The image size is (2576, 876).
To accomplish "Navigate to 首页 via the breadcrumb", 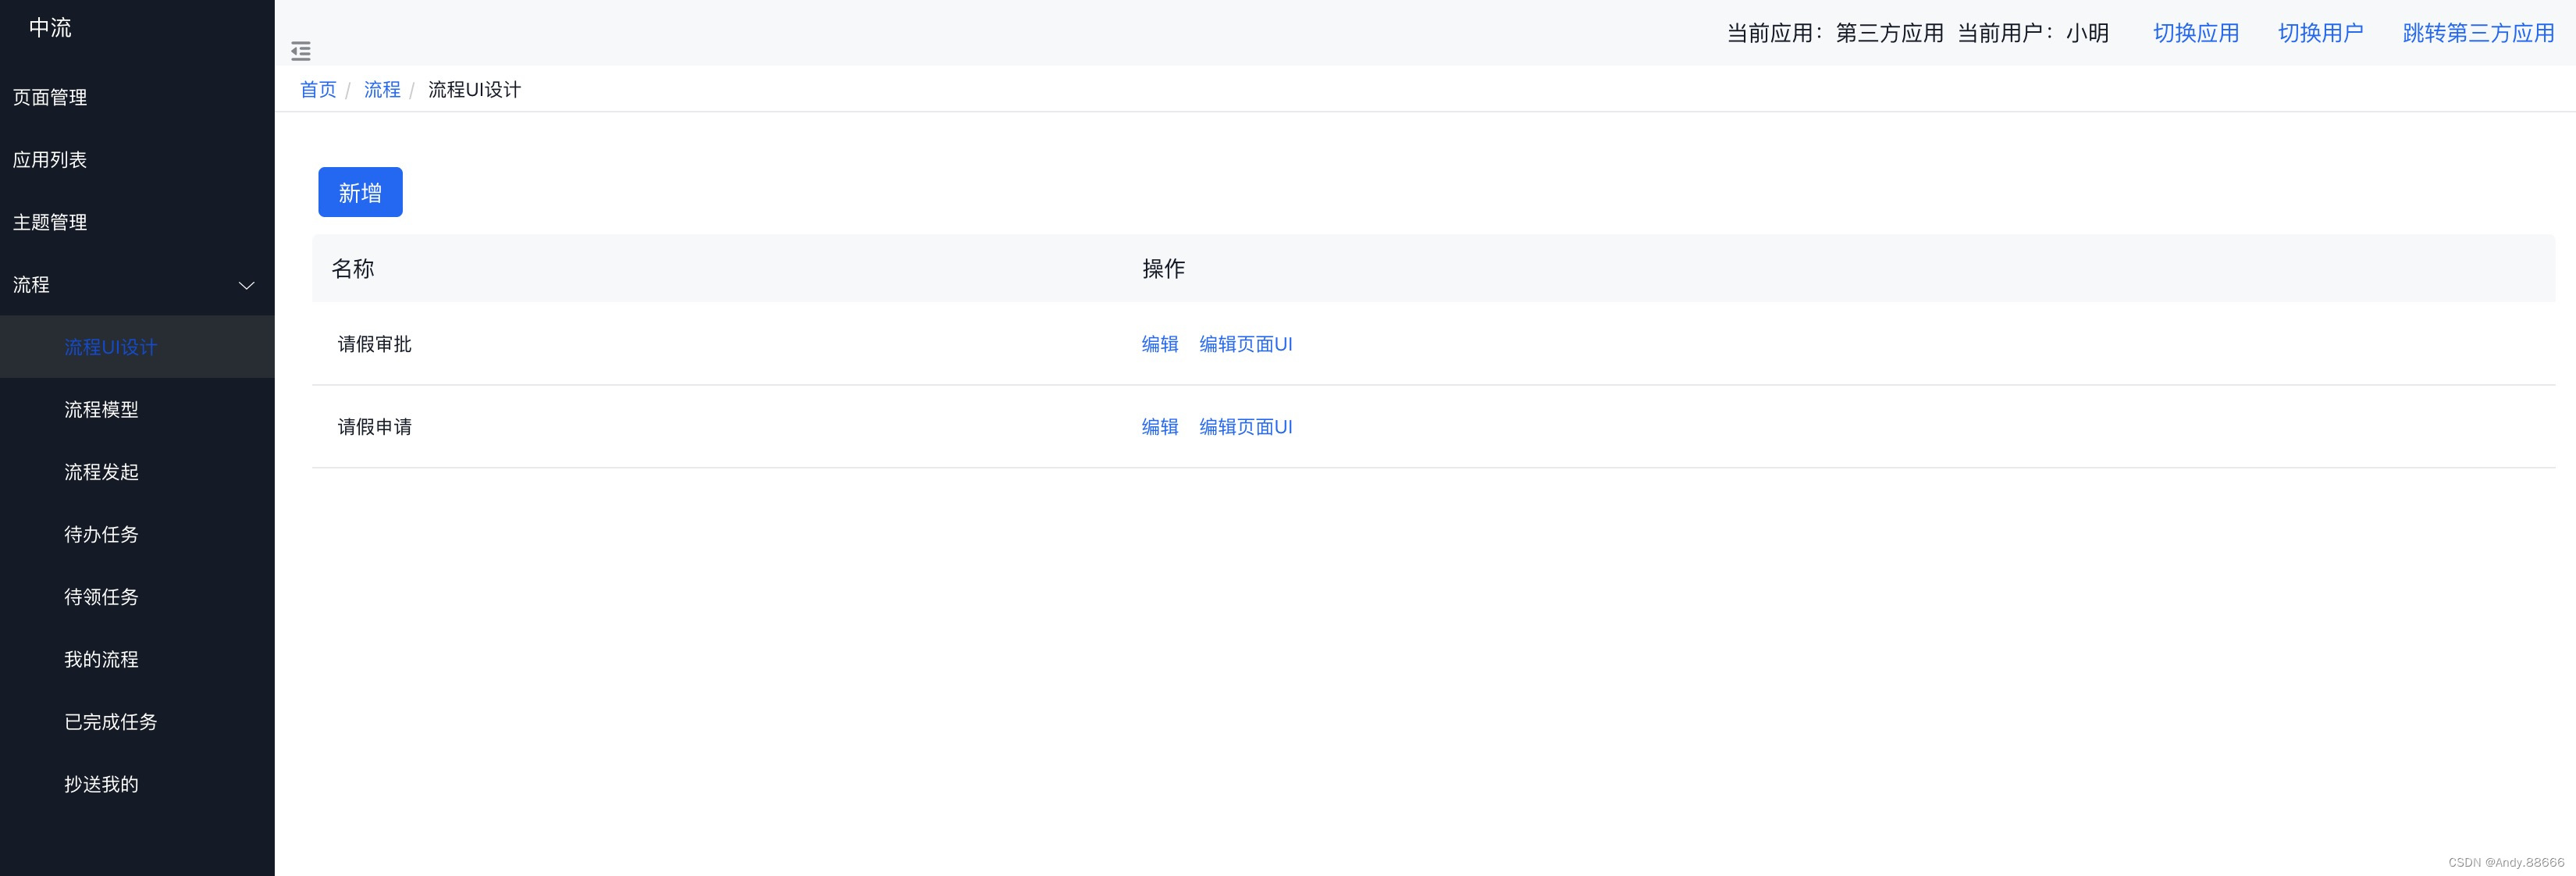I will [x=318, y=90].
